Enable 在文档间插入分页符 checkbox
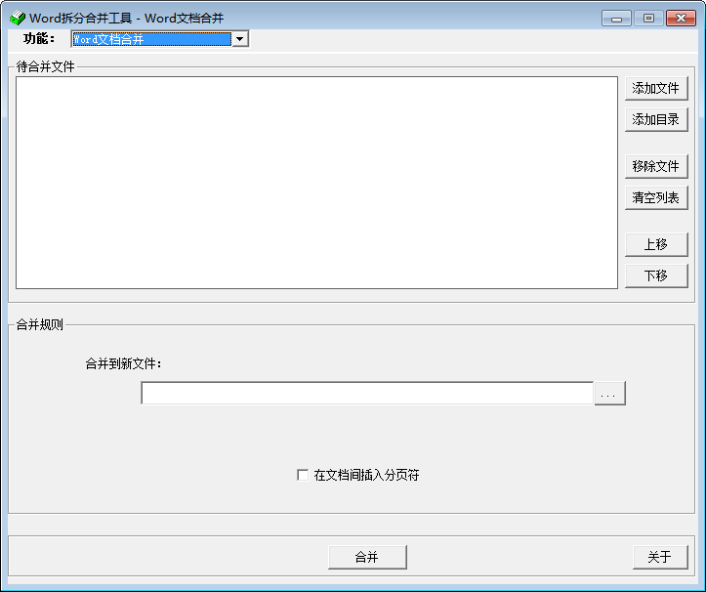706x592 pixels. coord(303,476)
